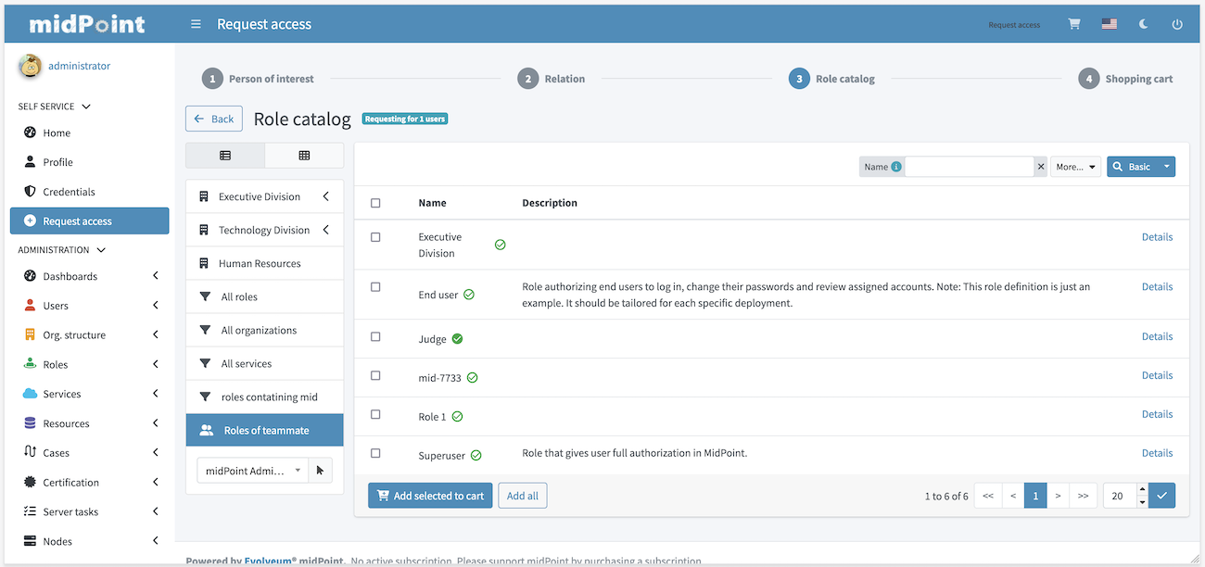This screenshot has height=567, width=1205.
Task: Tick the checkbox for Judge role
Action: point(375,337)
